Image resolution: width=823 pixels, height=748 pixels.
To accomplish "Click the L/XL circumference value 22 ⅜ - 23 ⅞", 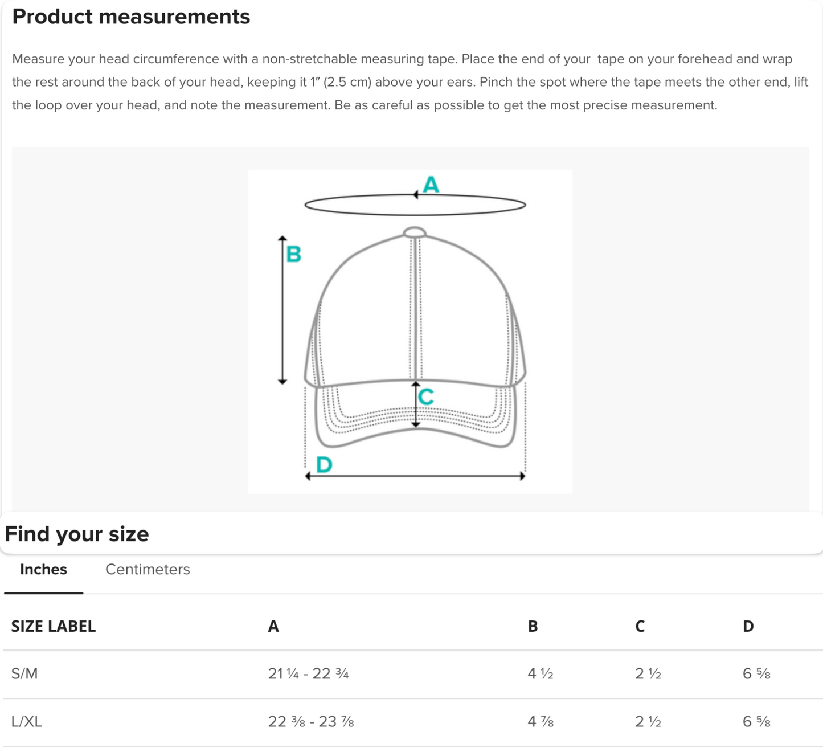I will (x=311, y=721).
